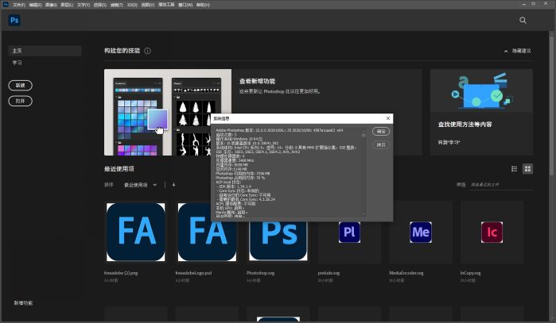The height and width of the screenshot is (323, 556).
Task: Click the 打开 button
Action: 20,101
